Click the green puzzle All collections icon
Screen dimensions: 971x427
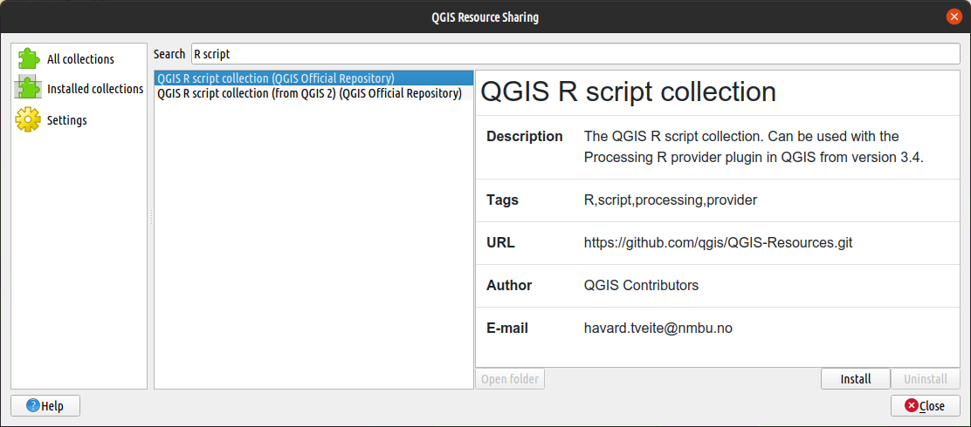(29, 58)
